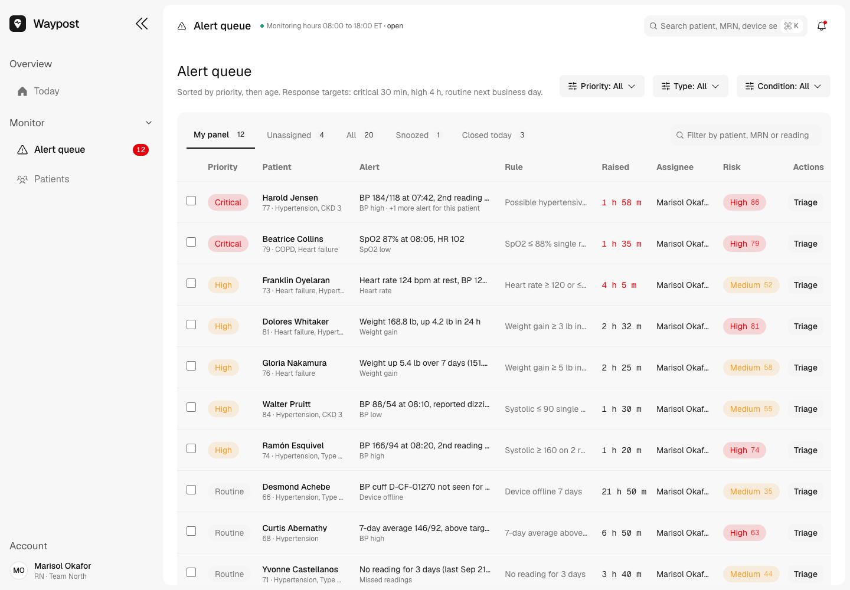Screen dimensions: 850x590
Task: Triage Curtis Abernathy's alert
Action: point(806,533)
